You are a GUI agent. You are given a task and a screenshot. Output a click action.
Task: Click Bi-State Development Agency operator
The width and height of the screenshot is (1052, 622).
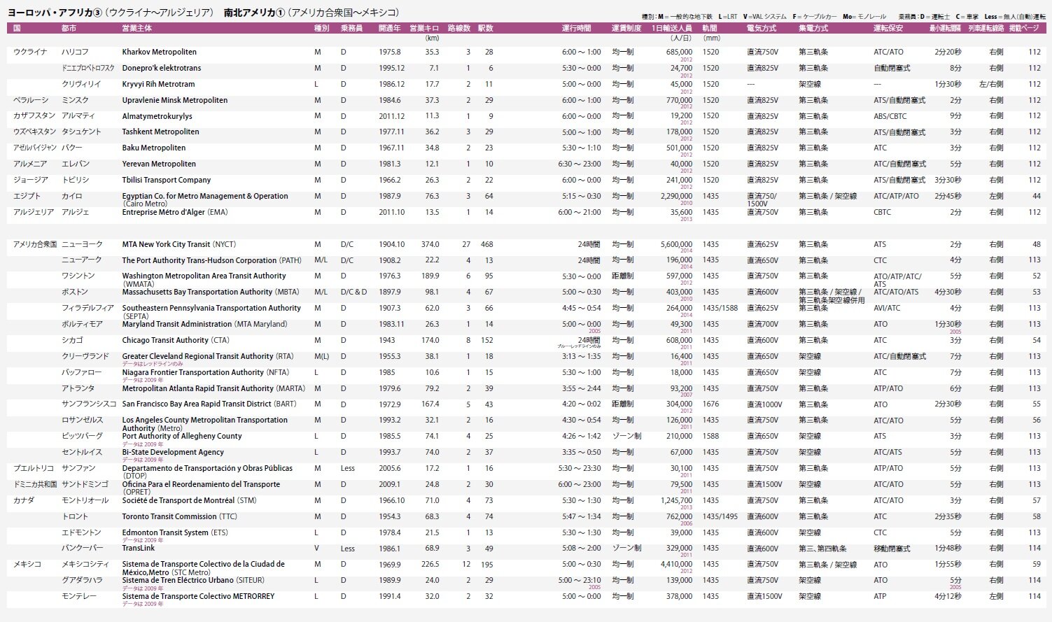pos(173,452)
